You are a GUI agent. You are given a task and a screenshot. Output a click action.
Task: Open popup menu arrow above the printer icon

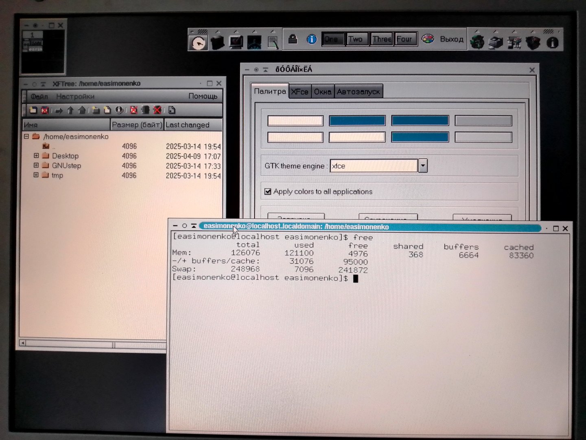point(495,31)
